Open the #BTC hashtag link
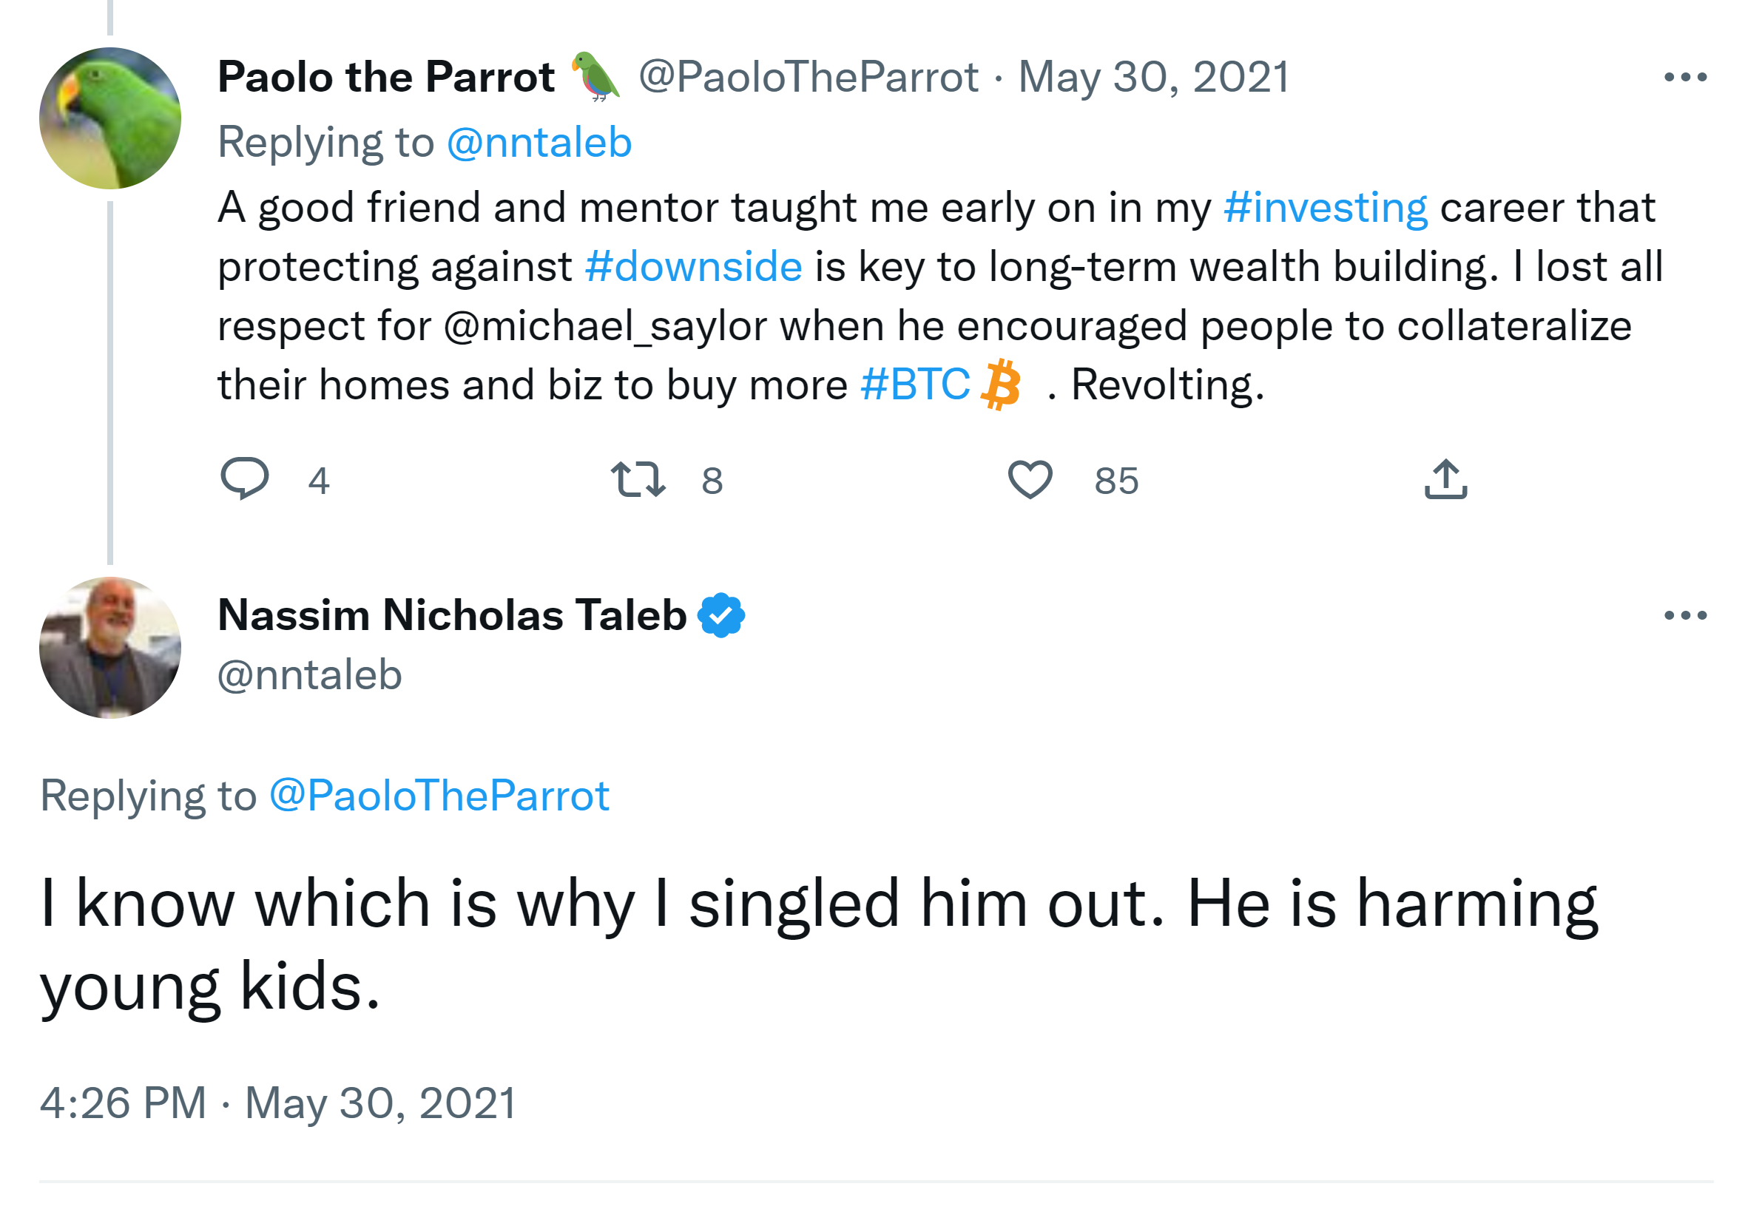The width and height of the screenshot is (1745, 1212). tap(914, 385)
